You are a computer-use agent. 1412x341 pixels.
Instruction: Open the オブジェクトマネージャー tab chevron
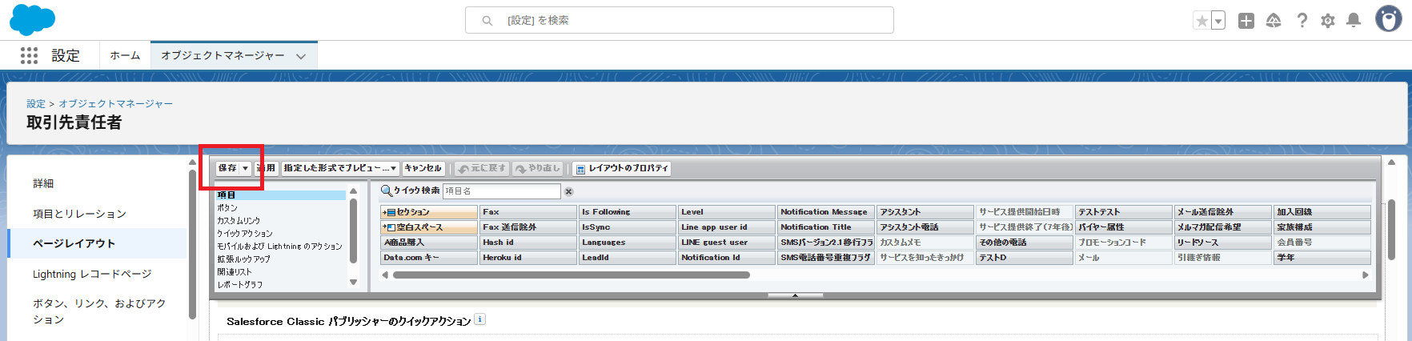(301, 56)
